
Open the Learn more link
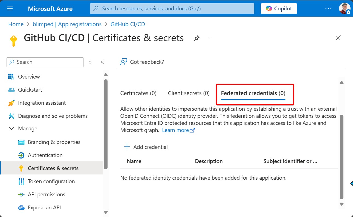[x=178, y=130]
